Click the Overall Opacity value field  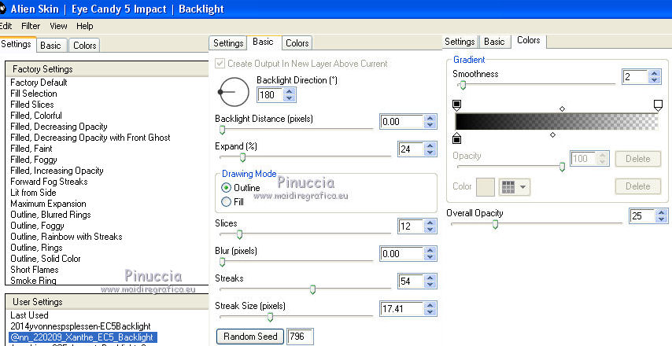pos(642,215)
